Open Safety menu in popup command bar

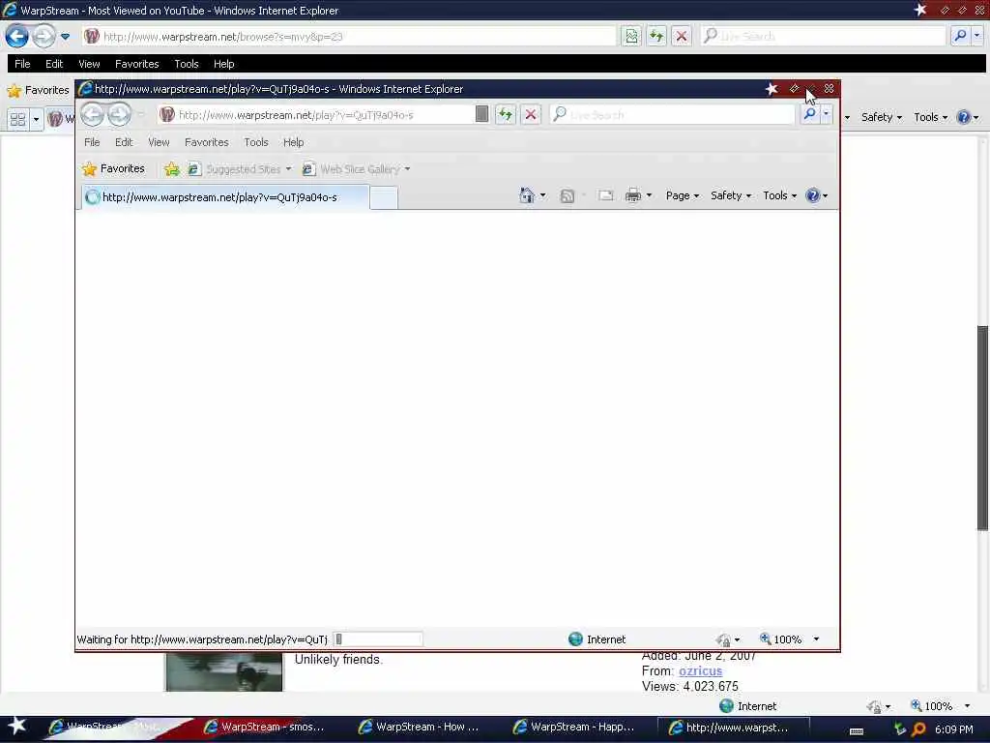point(731,195)
